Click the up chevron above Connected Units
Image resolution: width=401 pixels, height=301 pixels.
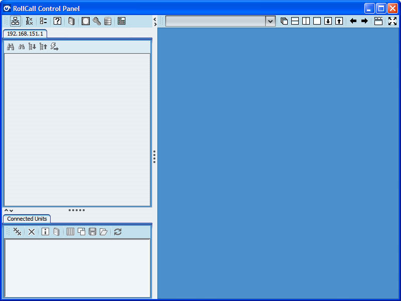7,210
